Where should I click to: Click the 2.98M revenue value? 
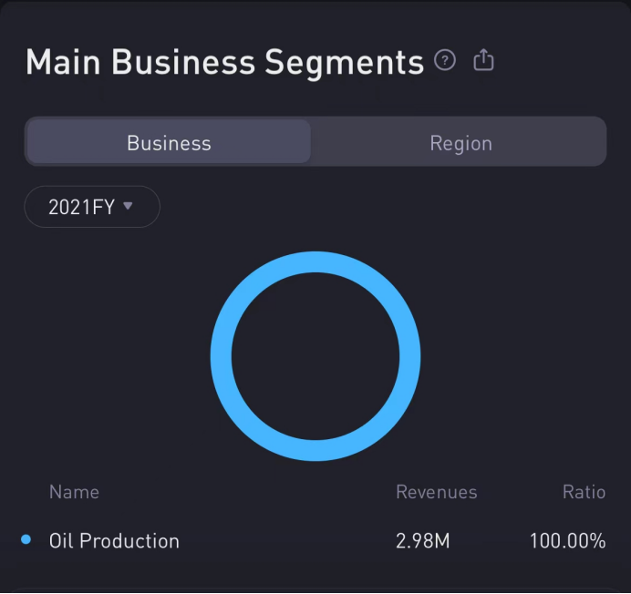[x=422, y=540]
